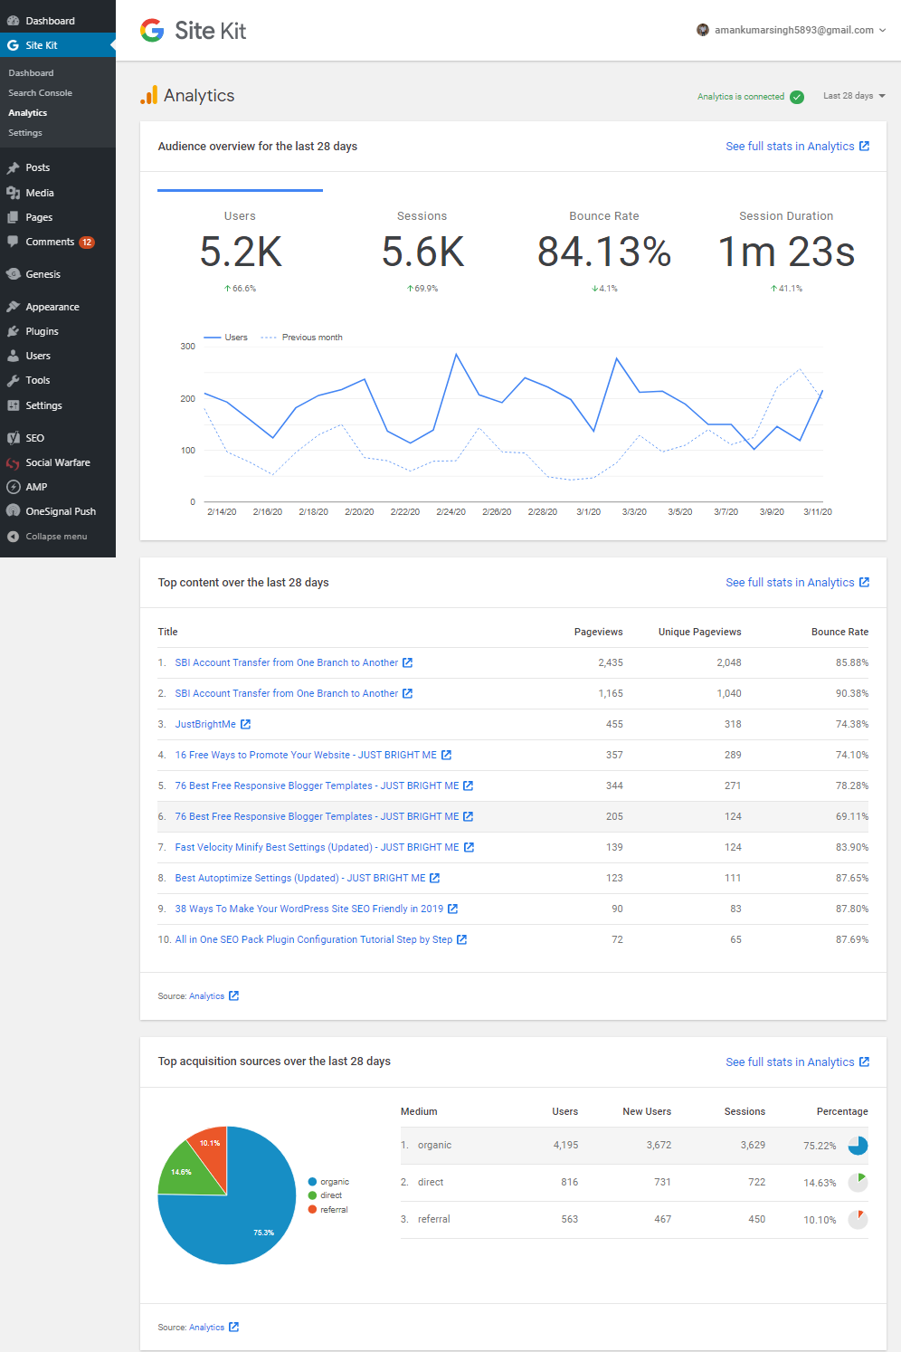Click the AMP lightning icon
901x1352 pixels.
[13, 487]
